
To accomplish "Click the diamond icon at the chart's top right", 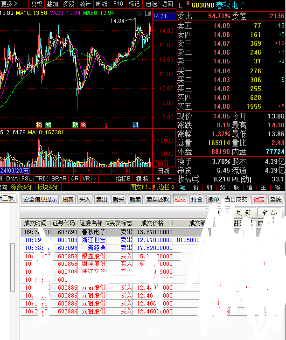I will coord(139,14).
